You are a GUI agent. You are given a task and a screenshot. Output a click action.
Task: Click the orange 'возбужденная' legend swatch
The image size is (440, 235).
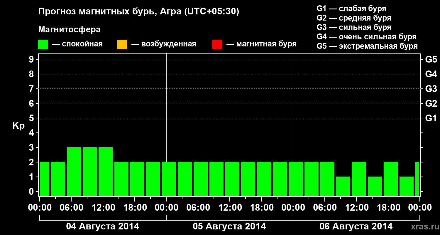(122, 44)
